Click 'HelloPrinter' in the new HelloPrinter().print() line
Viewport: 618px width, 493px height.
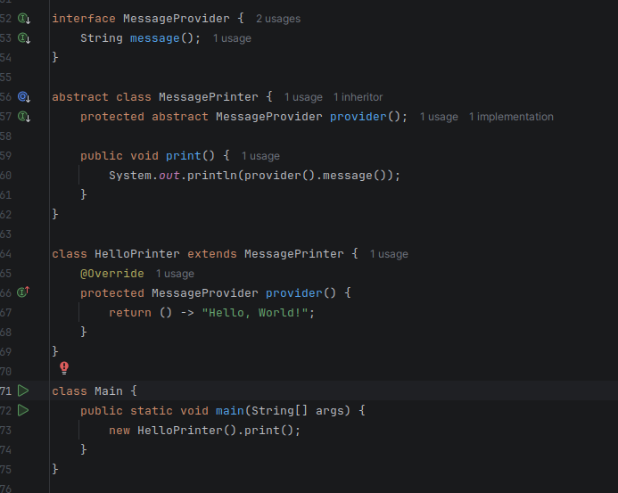180,431
